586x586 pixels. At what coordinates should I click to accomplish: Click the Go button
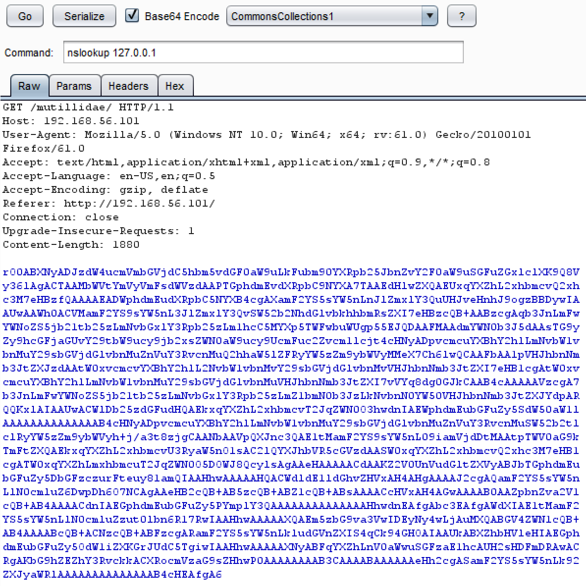(25, 16)
